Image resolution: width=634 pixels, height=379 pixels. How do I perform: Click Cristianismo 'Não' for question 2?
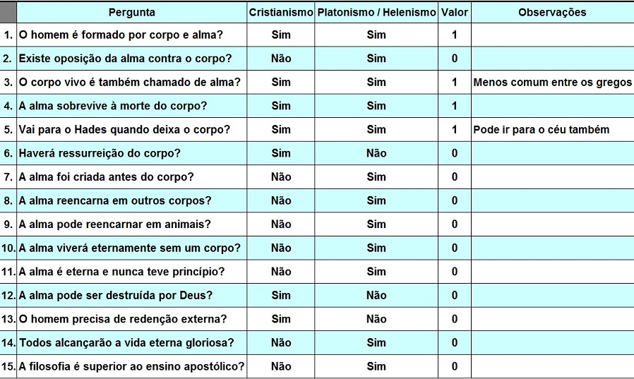coord(281,59)
